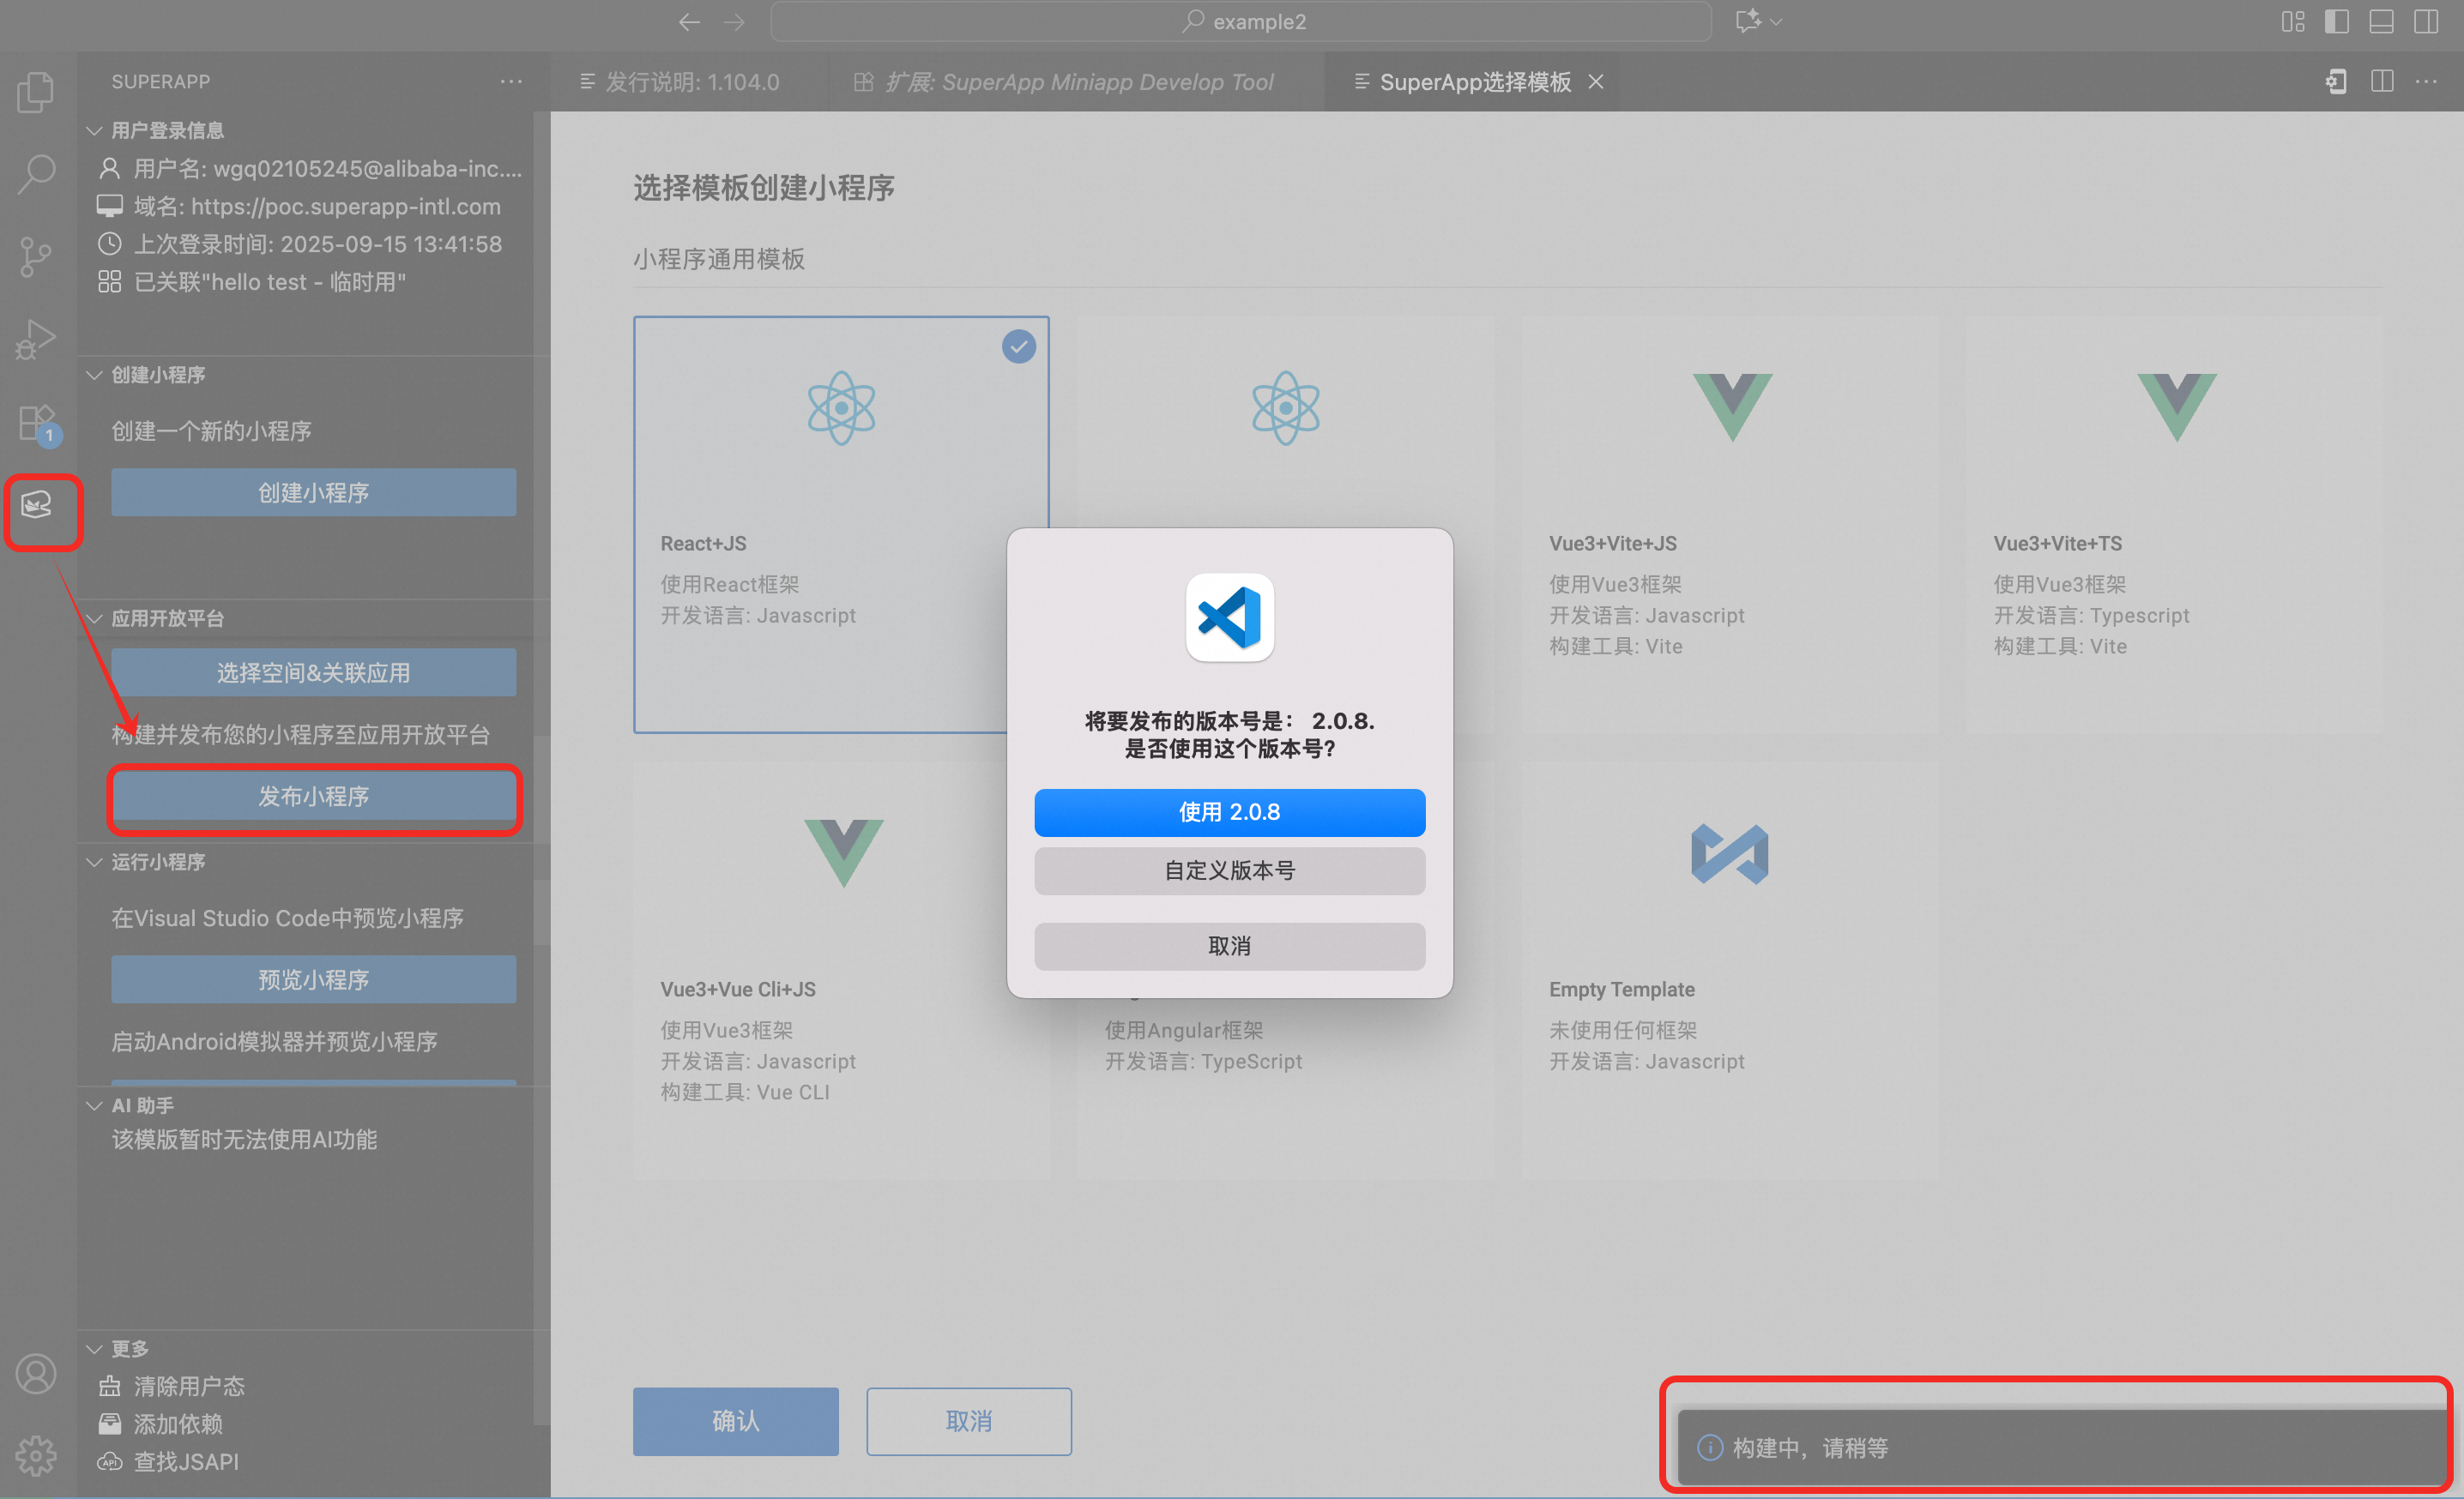Collapse the AI 助手 section
2464x1499 pixels.
142,1105
